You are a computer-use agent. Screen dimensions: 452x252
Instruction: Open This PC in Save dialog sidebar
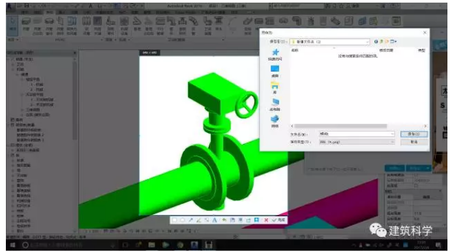point(275,104)
